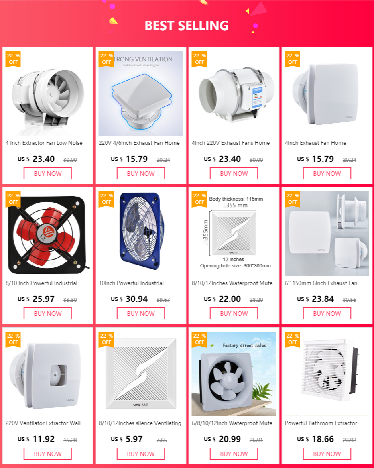Click BUY NOW for 8/10 inch Powerful Industrial
The height and width of the screenshot is (468, 374).
pos(48,313)
